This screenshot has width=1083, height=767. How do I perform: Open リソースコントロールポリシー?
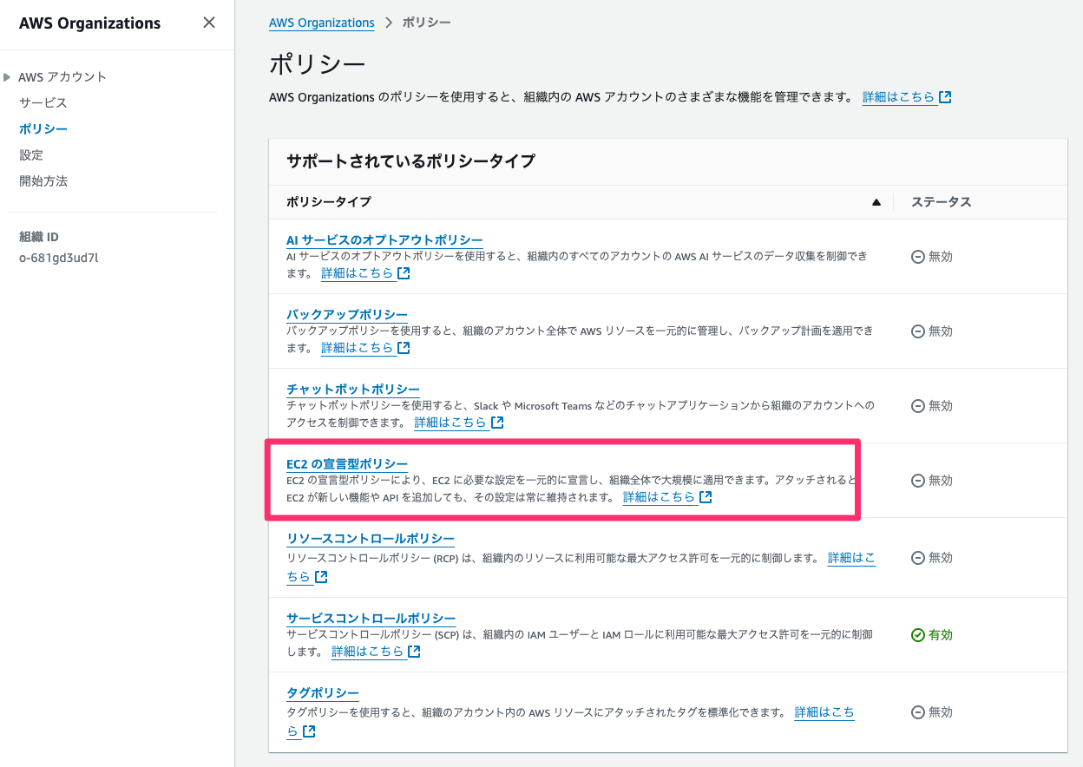371,538
